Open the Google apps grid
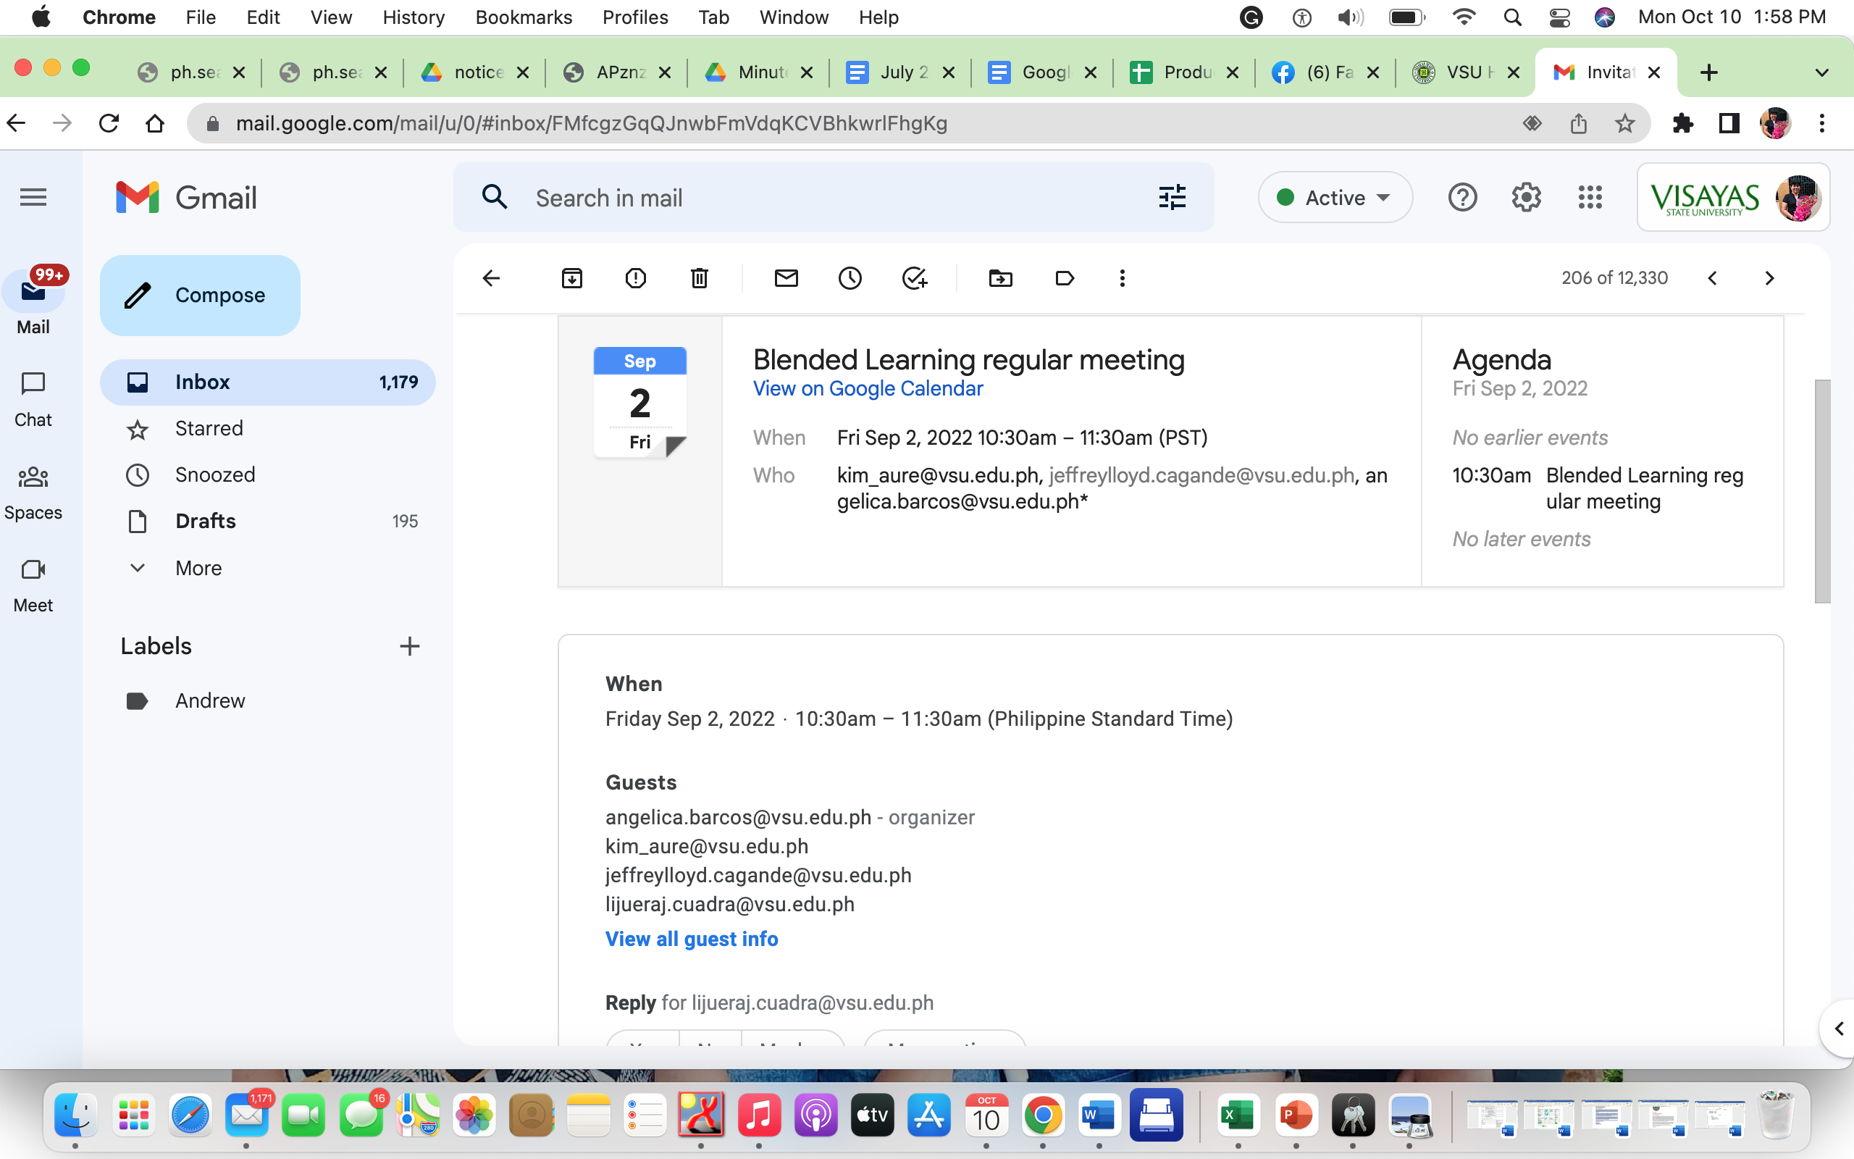 1590,198
